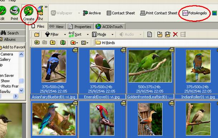Create a new folder icon
Viewport: 218px width, 138px height.
tap(37, 34)
